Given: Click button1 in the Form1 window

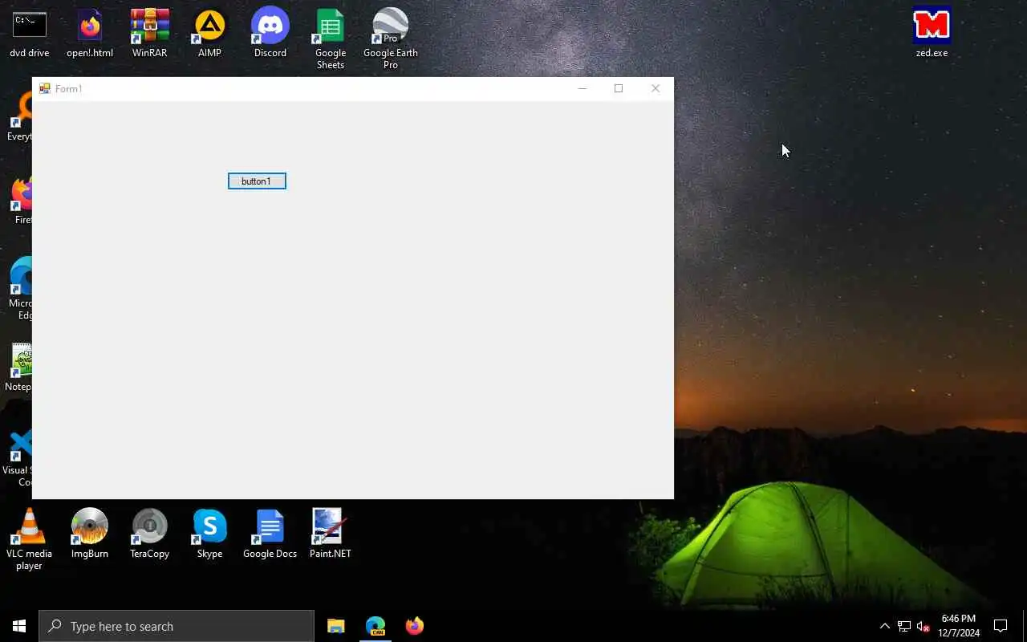Looking at the screenshot, I should (x=257, y=181).
